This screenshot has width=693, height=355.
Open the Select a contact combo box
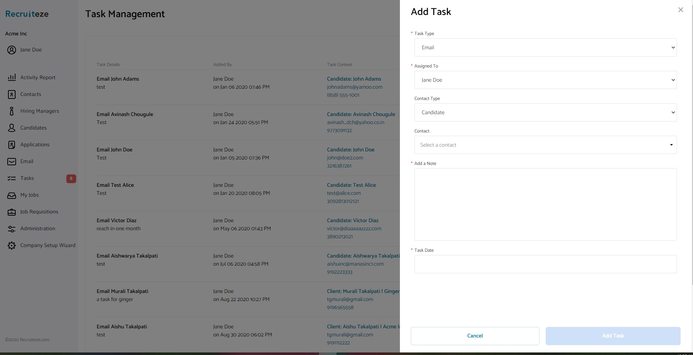[545, 145]
